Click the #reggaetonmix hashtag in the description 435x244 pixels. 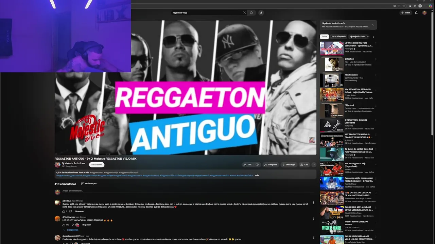96,172
